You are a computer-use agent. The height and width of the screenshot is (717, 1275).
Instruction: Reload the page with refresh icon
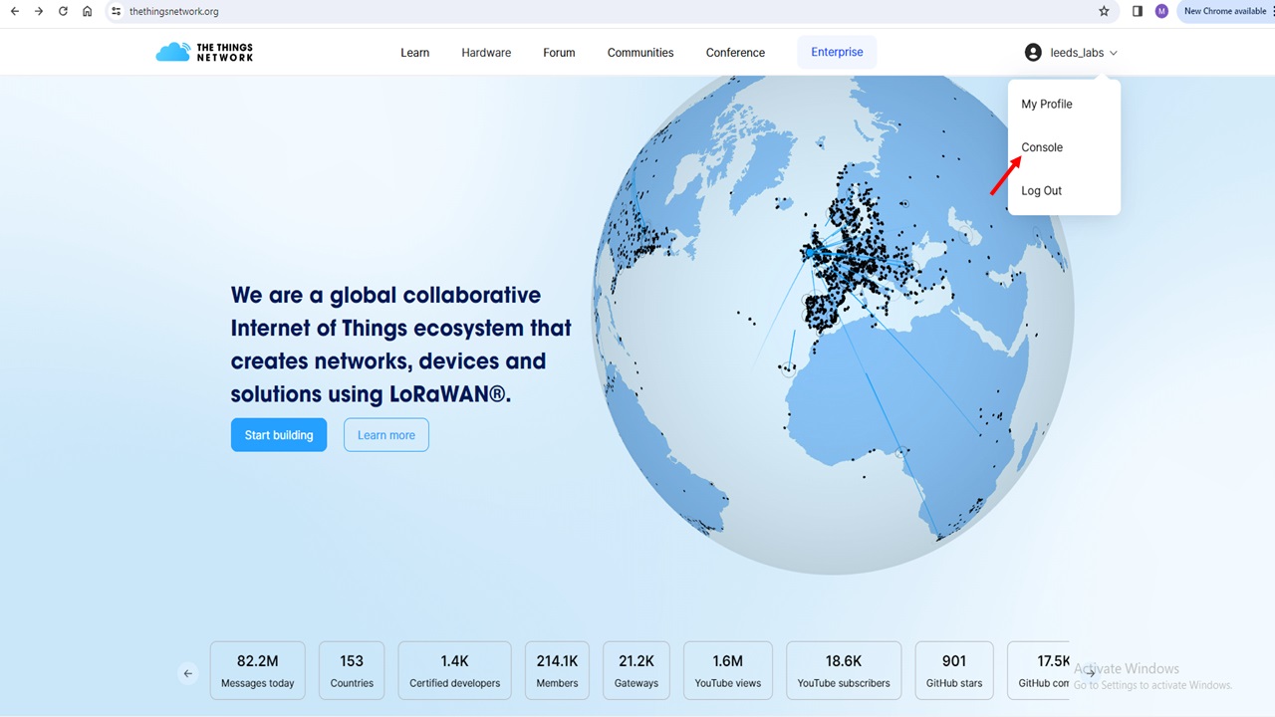63,11
